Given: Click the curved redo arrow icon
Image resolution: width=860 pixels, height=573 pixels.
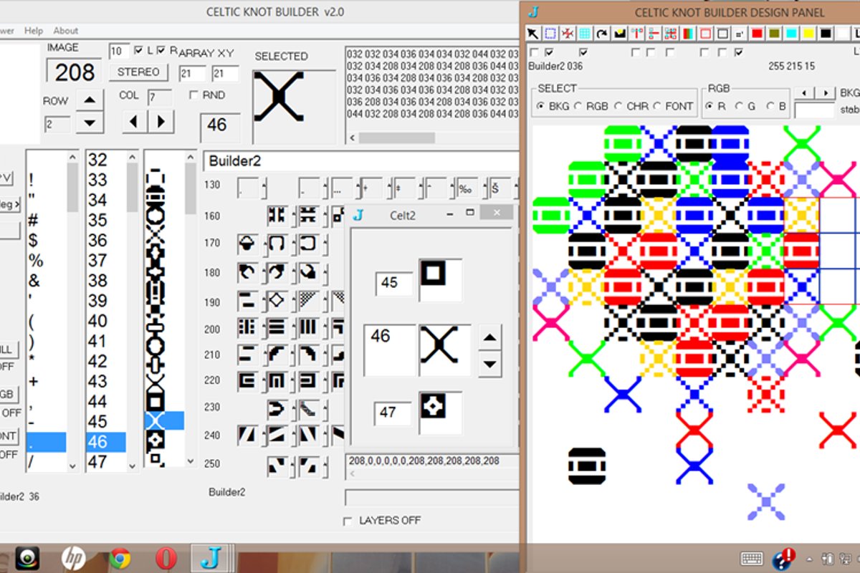Looking at the screenshot, I should [x=602, y=34].
